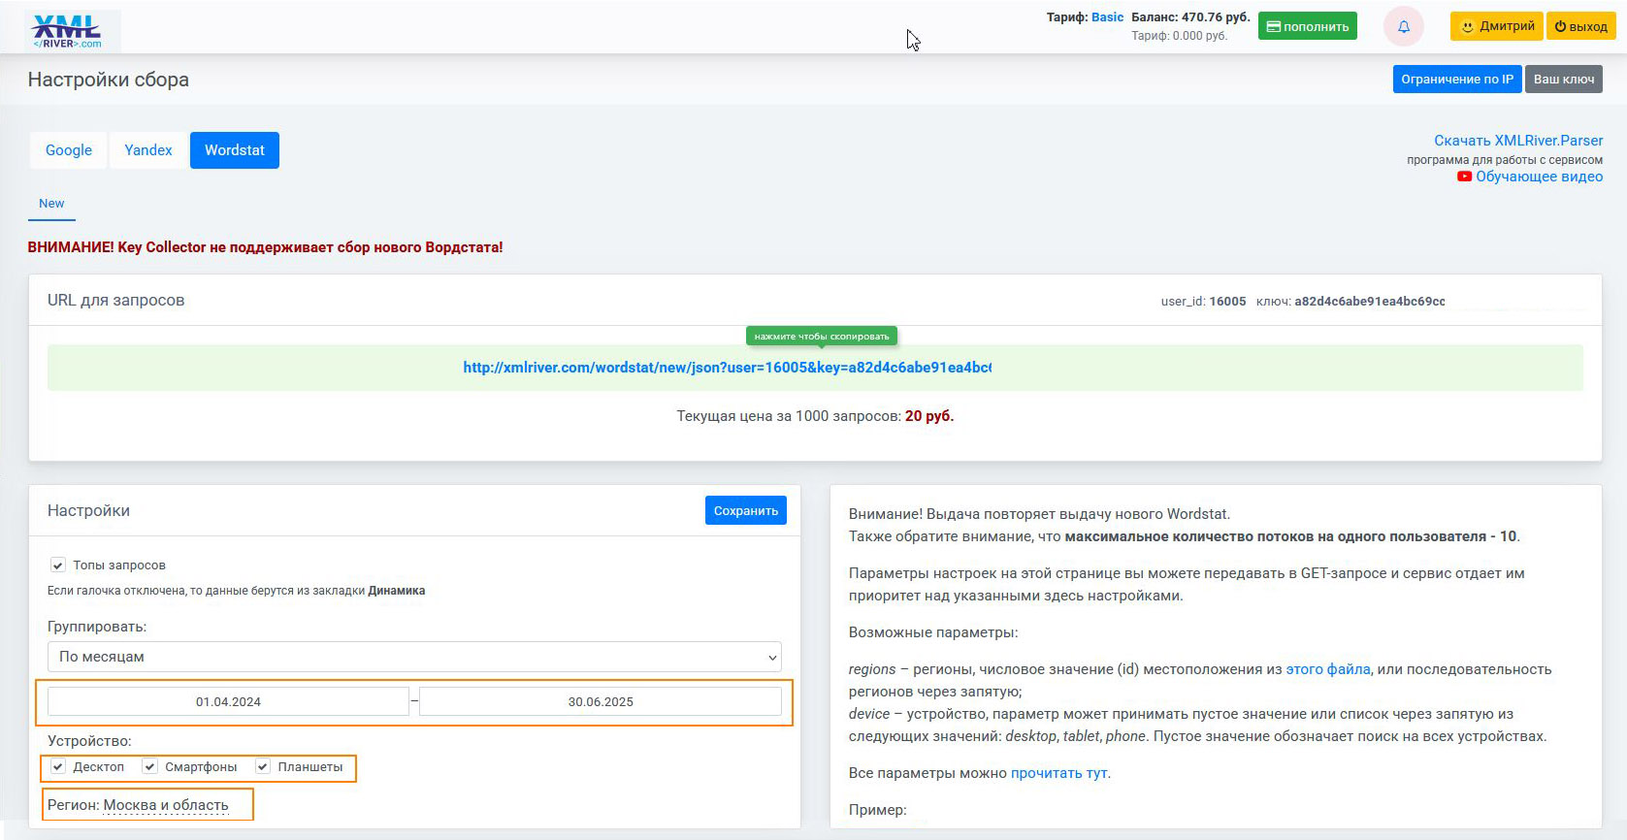
Task: Open the прочитать тут parameters link
Action: tap(1058, 773)
